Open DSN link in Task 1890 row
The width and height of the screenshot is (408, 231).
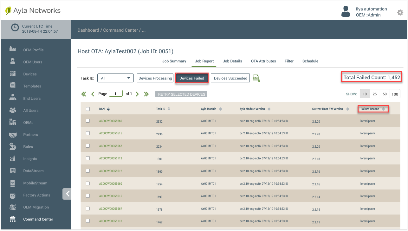point(111,171)
